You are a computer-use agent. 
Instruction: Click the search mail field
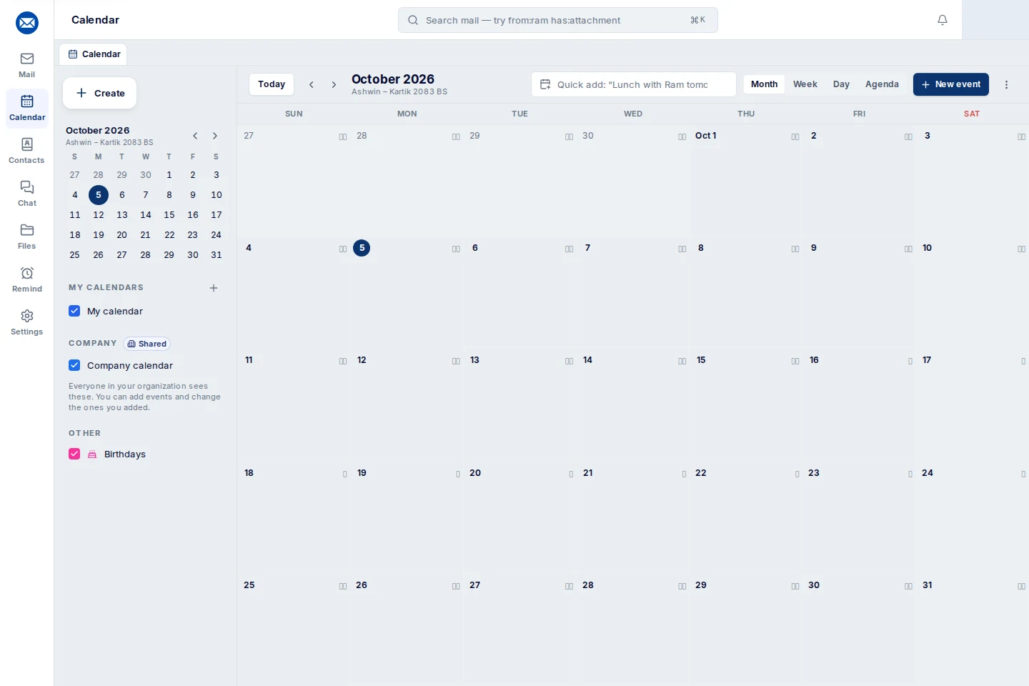(x=558, y=20)
